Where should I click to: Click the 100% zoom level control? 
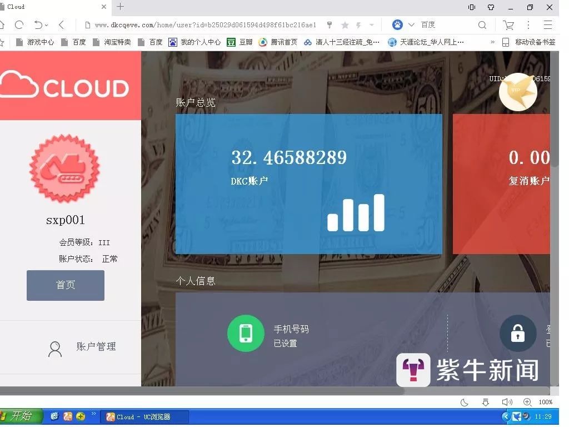click(545, 402)
